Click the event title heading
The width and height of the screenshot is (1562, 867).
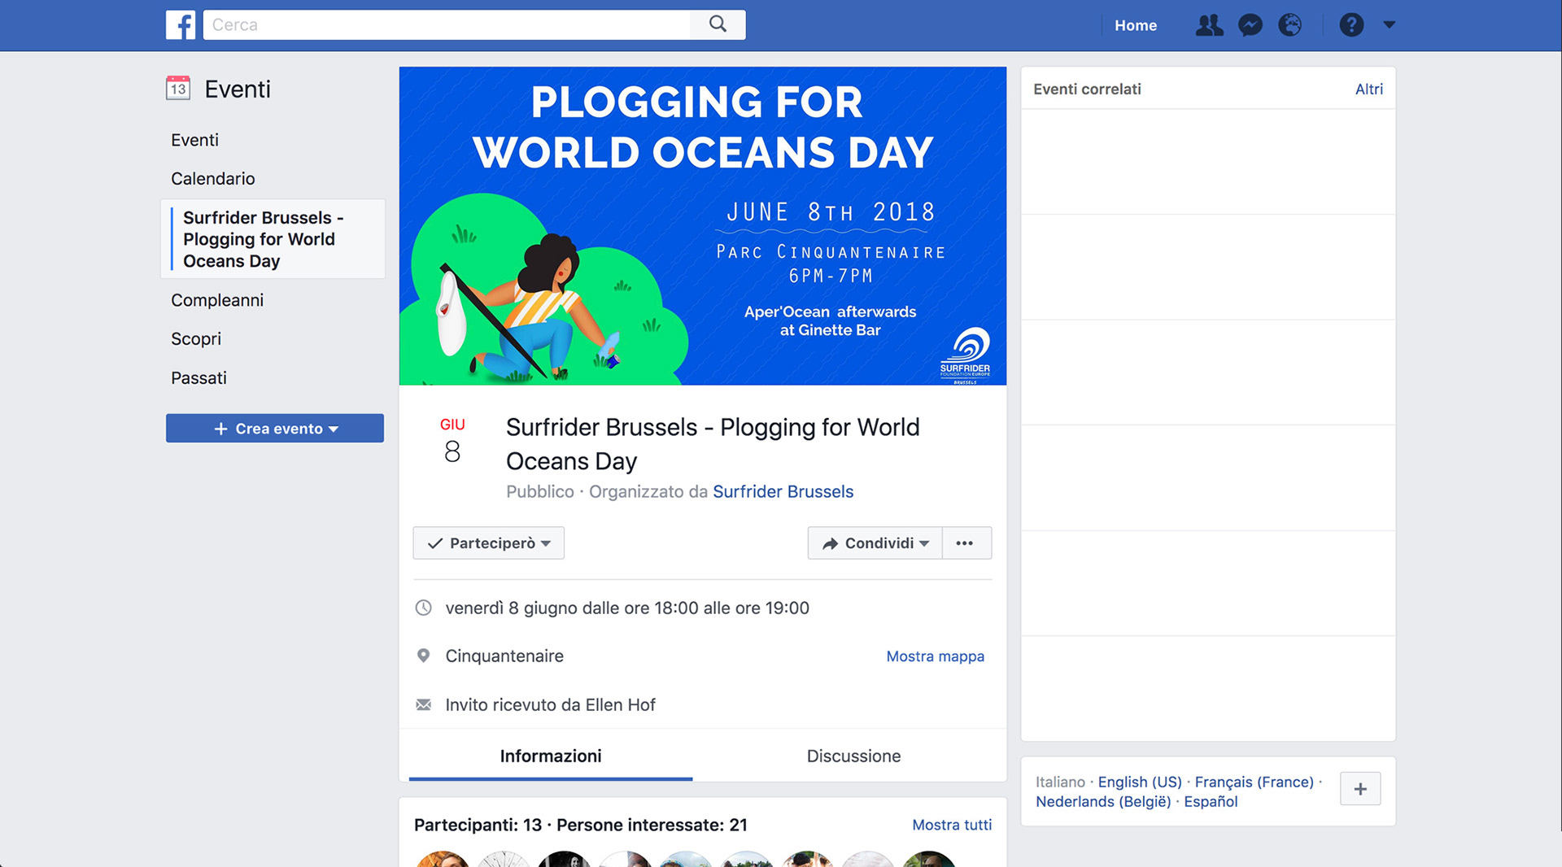[x=713, y=444]
